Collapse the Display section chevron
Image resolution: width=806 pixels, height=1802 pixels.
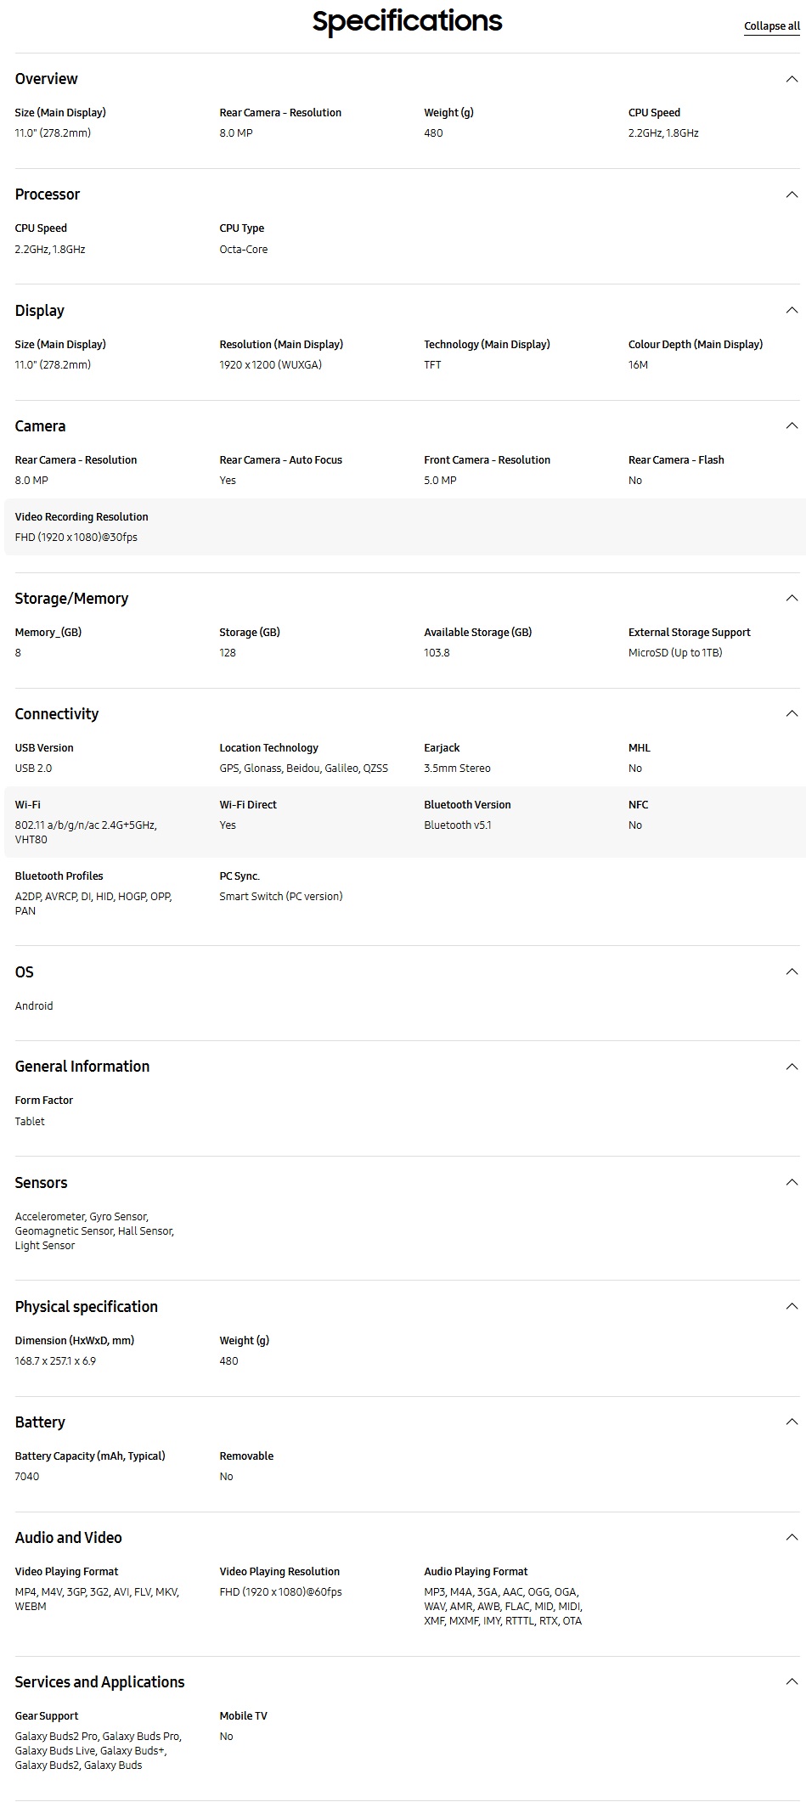tap(792, 310)
